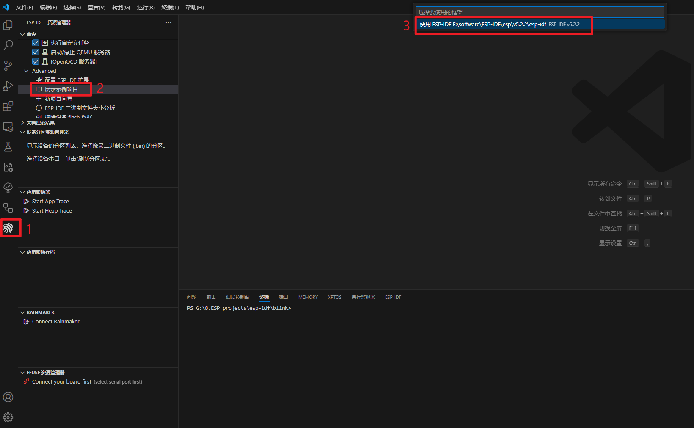The height and width of the screenshot is (428, 694).
Task: Focus the 选择要使用的框架 input box
Action: [x=540, y=12]
